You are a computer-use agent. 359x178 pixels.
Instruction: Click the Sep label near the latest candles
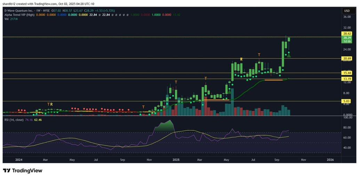tap(277, 160)
